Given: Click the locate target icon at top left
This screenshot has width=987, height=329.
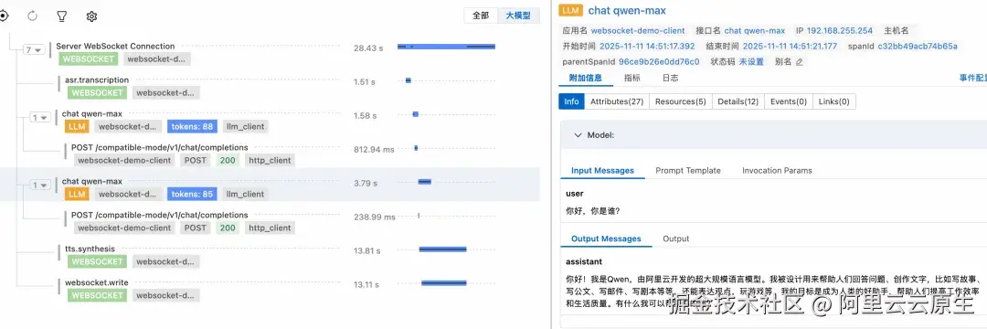Looking at the screenshot, I should (x=4, y=16).
